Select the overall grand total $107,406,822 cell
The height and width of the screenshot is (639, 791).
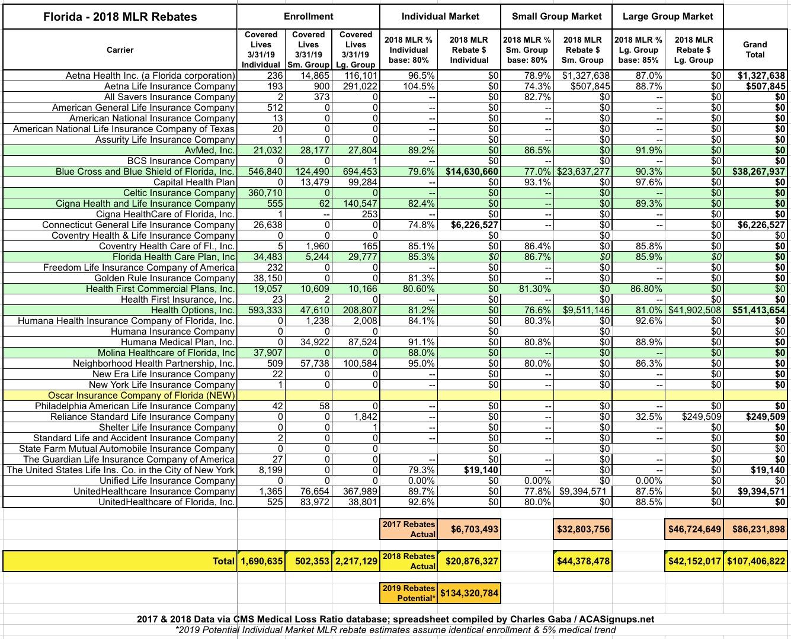click(755, 561)
